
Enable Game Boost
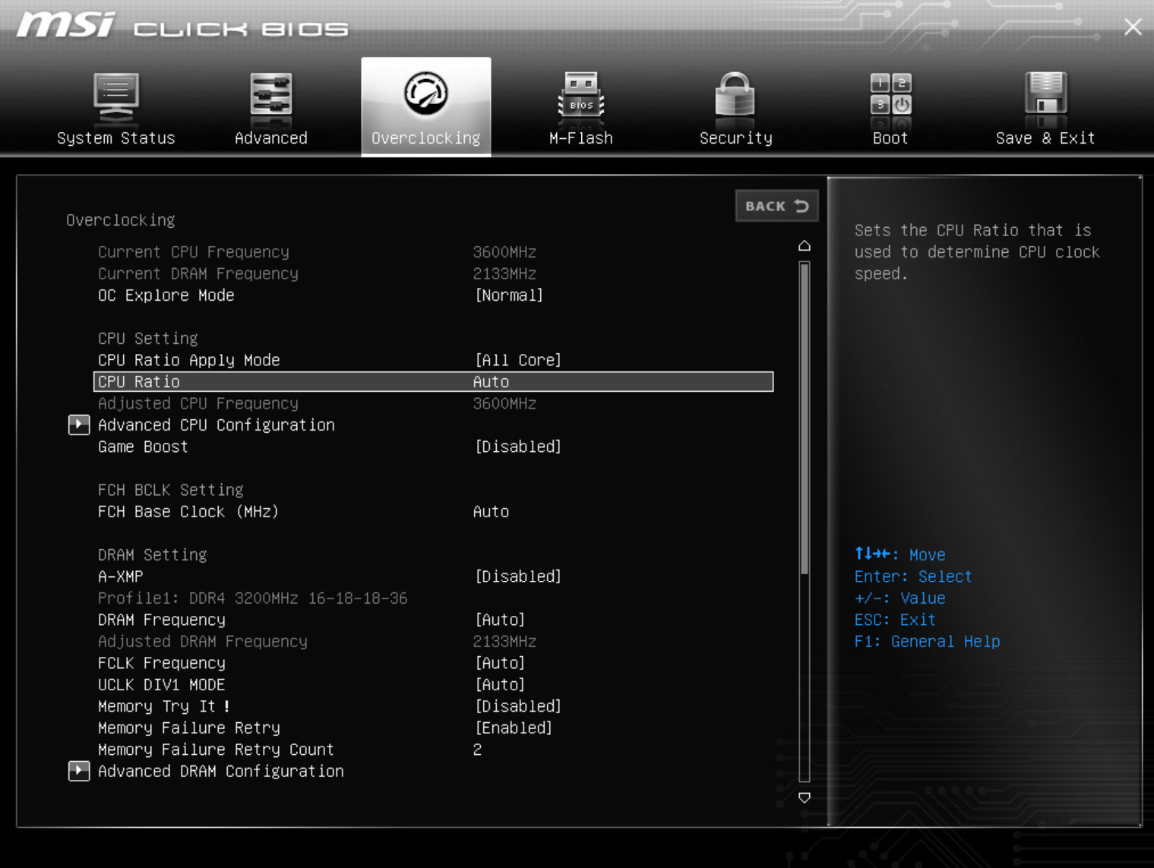pos(518,447)
